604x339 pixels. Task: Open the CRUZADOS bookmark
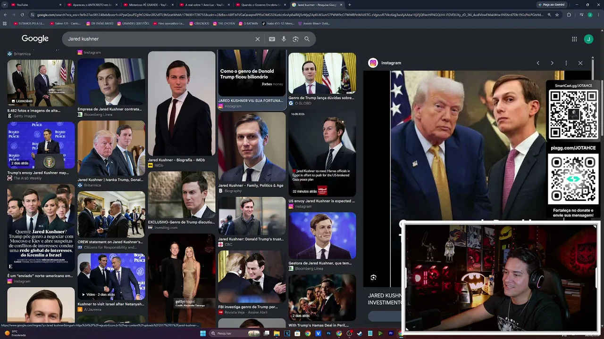pyautogui.click(x=199, y=23)
